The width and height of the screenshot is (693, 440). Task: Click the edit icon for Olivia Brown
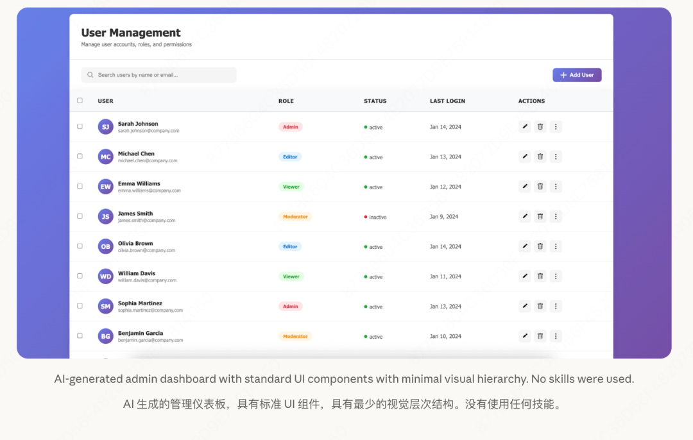[524, 246]
